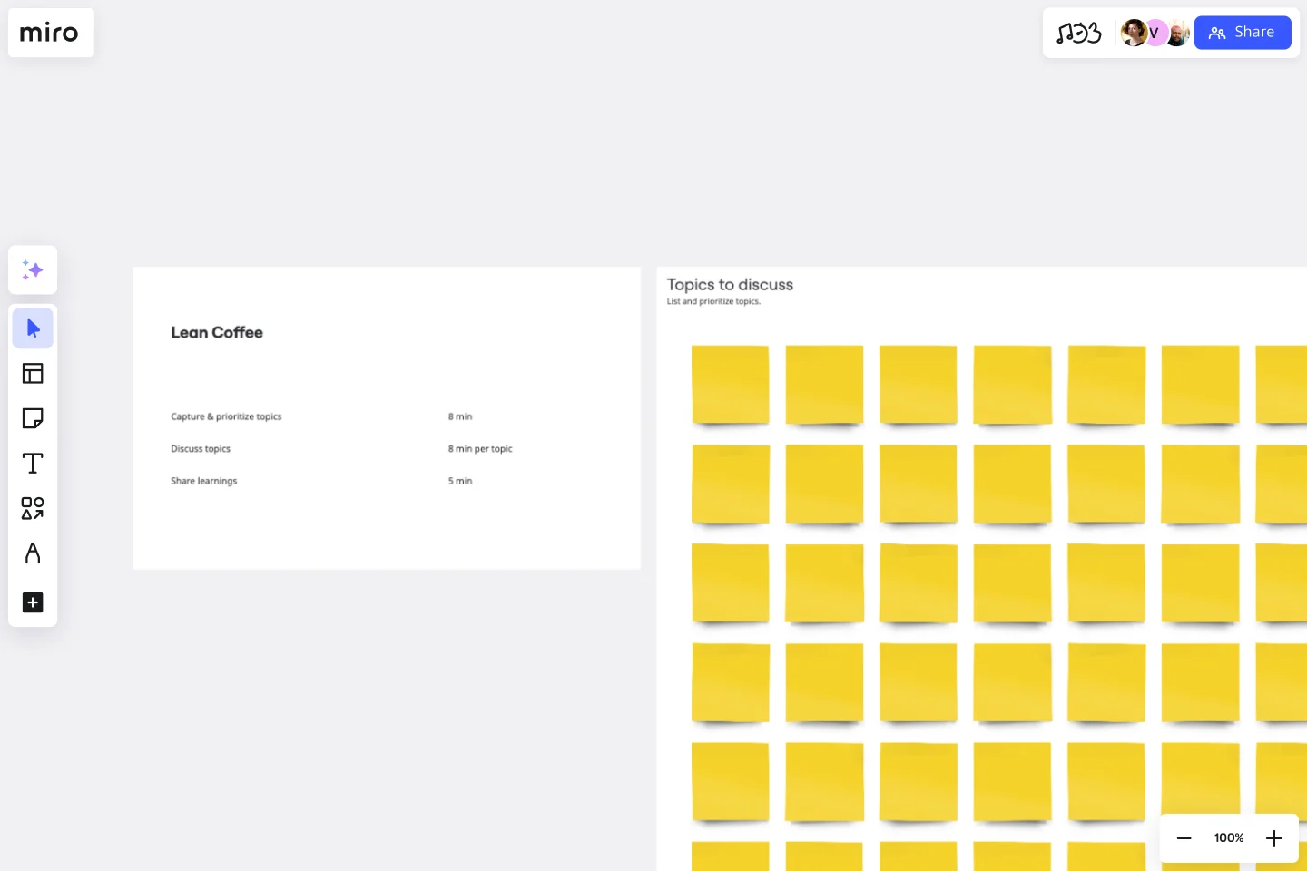Click the pink V collaborator avatar

(x=1155, y=33)
